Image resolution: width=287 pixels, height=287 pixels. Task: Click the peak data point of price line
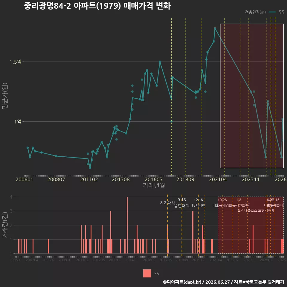(215, 28)
